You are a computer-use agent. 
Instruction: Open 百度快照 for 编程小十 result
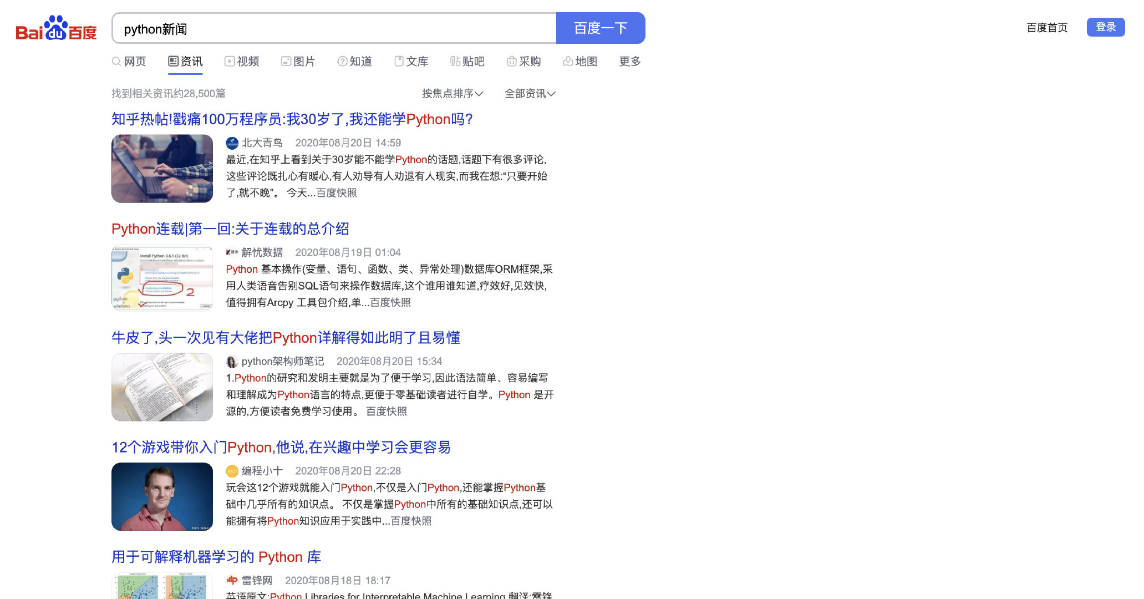pos(411,521)
